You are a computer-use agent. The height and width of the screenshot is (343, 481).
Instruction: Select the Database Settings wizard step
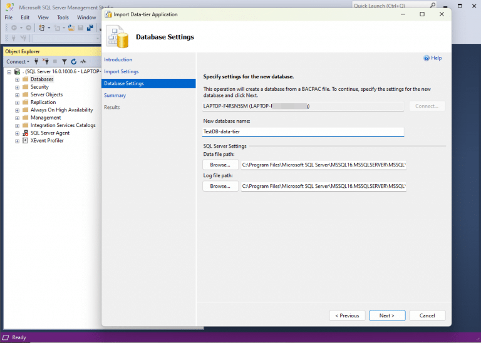click(x=148, y=84)
